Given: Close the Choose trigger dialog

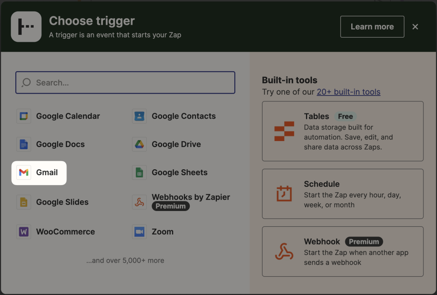Looking at the screenshot, I should click(x=415, y=26).
